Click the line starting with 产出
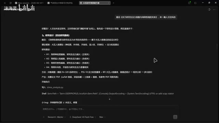 pyautogui.click(x=80, y=77)
